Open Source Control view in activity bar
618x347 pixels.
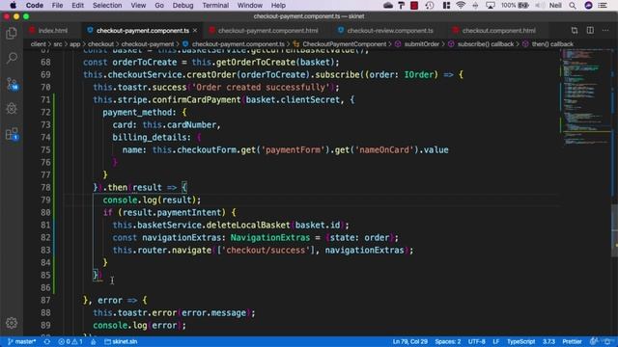pos(12,84)
